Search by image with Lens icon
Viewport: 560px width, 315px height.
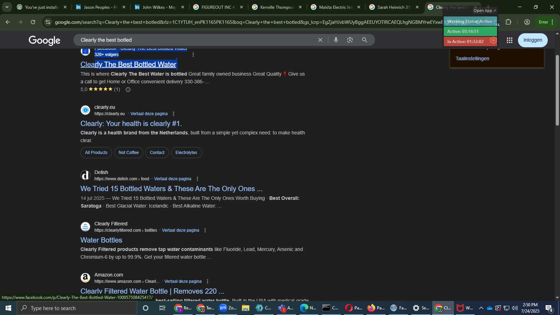pyautogui.click(x=350, y=40)
